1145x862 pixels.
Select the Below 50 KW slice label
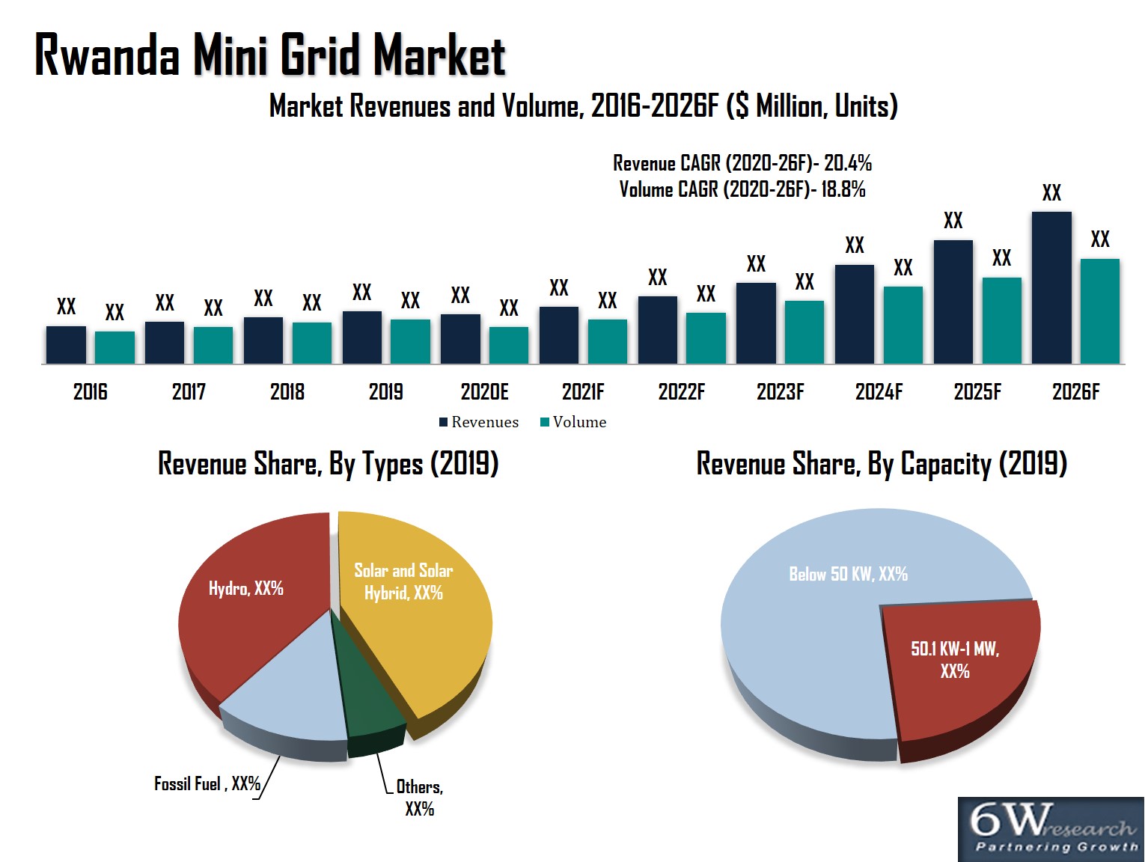(849, 574)
